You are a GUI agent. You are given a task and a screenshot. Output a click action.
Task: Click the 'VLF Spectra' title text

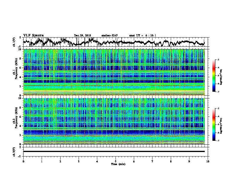tap(33, 35)
